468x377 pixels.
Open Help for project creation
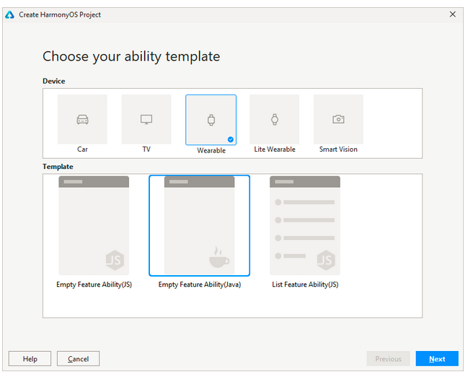tap(30, 358)
